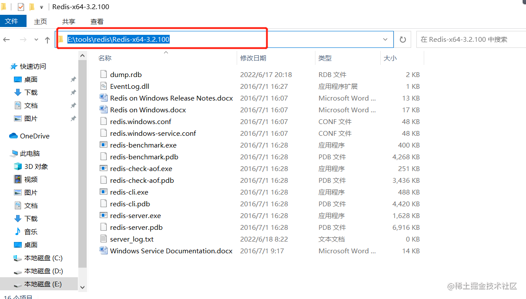Click the search box for Redis-x64-3.2.100
526x299 pixels.
pos(471,39)
